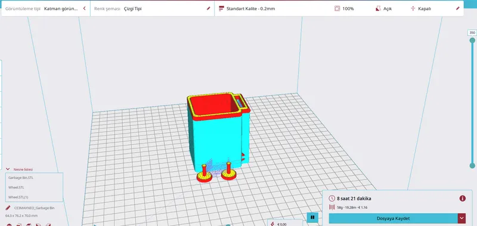477x226 pixels.
Task: Edit print settings with pencil icon
Action: coord(457,8)
